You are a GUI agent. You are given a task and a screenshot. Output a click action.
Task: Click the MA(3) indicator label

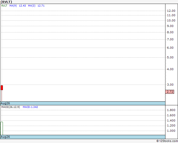(x=32, y=6)
